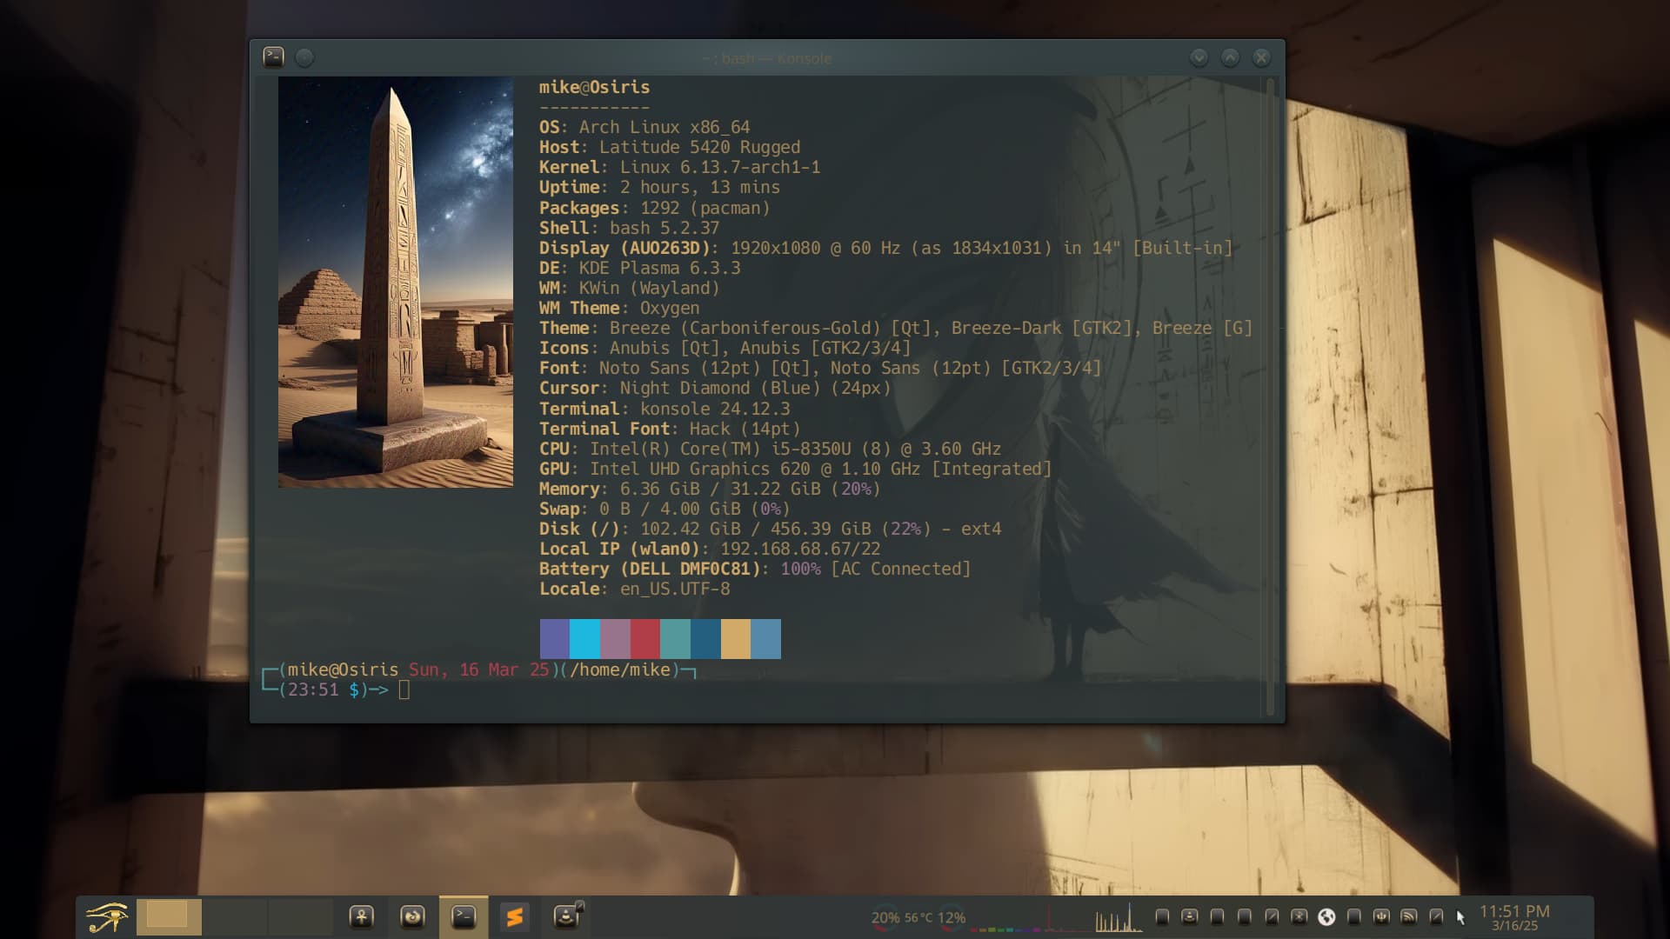Click the Bluetooth tray icon
The width and height of the screenshot is (1670, 939).
click(x=1299, y=916)
